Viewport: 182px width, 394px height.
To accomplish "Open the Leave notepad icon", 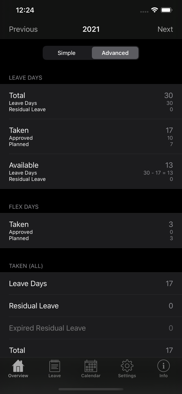I will pyautogui.click(x=54, y=366).
